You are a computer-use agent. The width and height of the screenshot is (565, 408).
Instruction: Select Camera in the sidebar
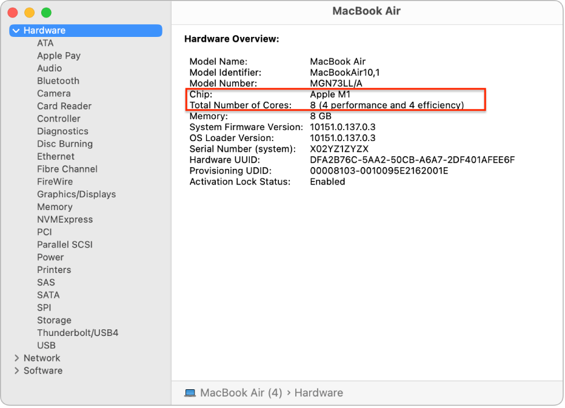point(54,94)
